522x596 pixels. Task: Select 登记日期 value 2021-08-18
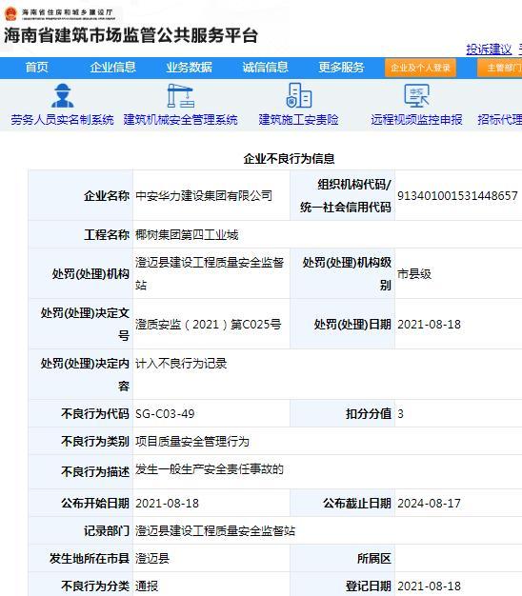tap(429, 586)
